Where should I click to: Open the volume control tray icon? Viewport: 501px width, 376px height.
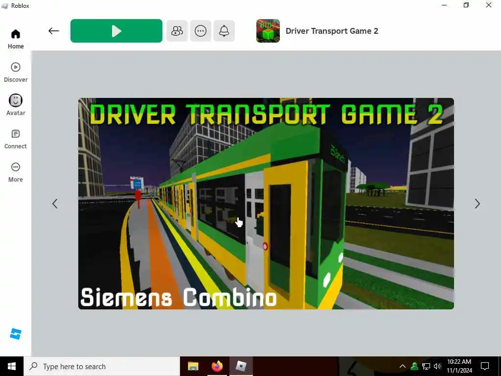pyautogui.click(x=437, y=366)
